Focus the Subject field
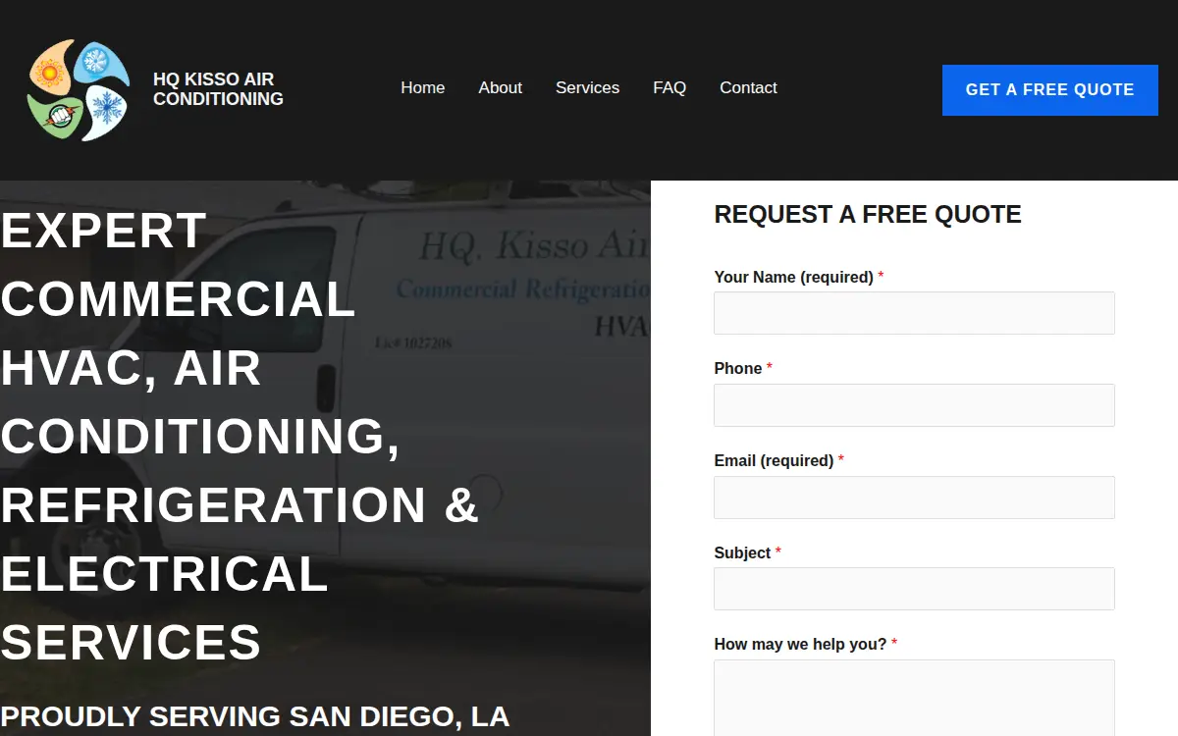This screenshot has width=1178, height=736. [914, 589]
